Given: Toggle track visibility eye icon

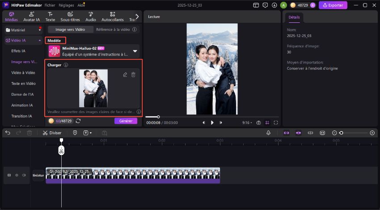Looking at the screenshot, I should coord(17,175).
